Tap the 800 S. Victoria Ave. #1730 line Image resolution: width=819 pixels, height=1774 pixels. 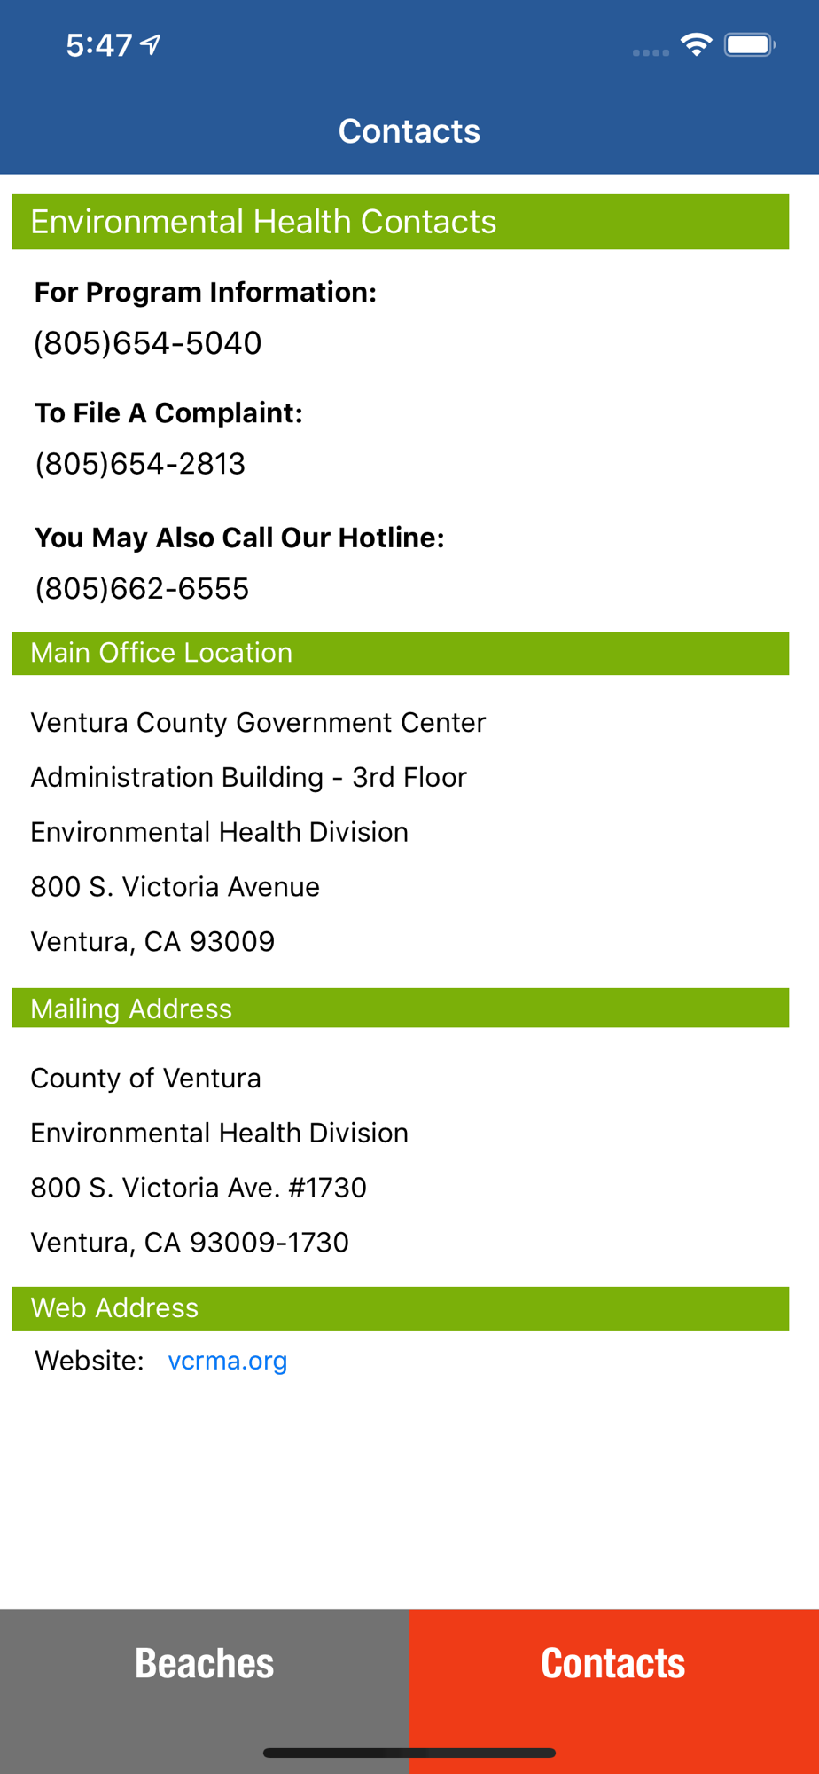(199, 1188)
